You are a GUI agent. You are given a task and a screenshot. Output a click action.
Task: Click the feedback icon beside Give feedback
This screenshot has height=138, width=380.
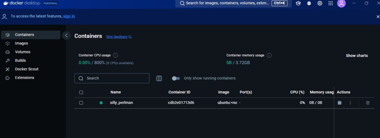130,37
